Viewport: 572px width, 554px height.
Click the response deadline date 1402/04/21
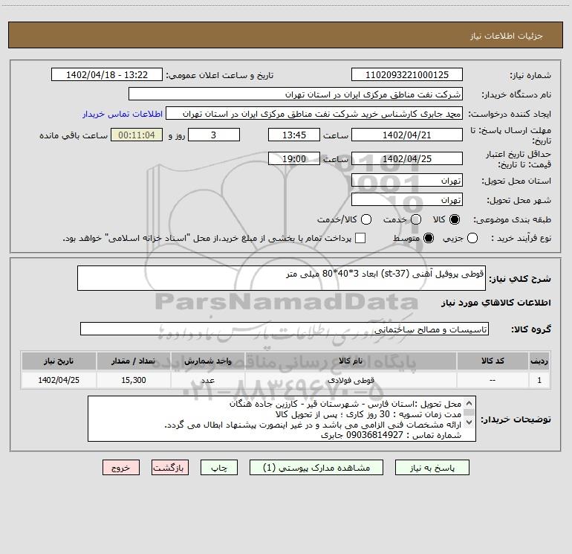pos(407,135)
